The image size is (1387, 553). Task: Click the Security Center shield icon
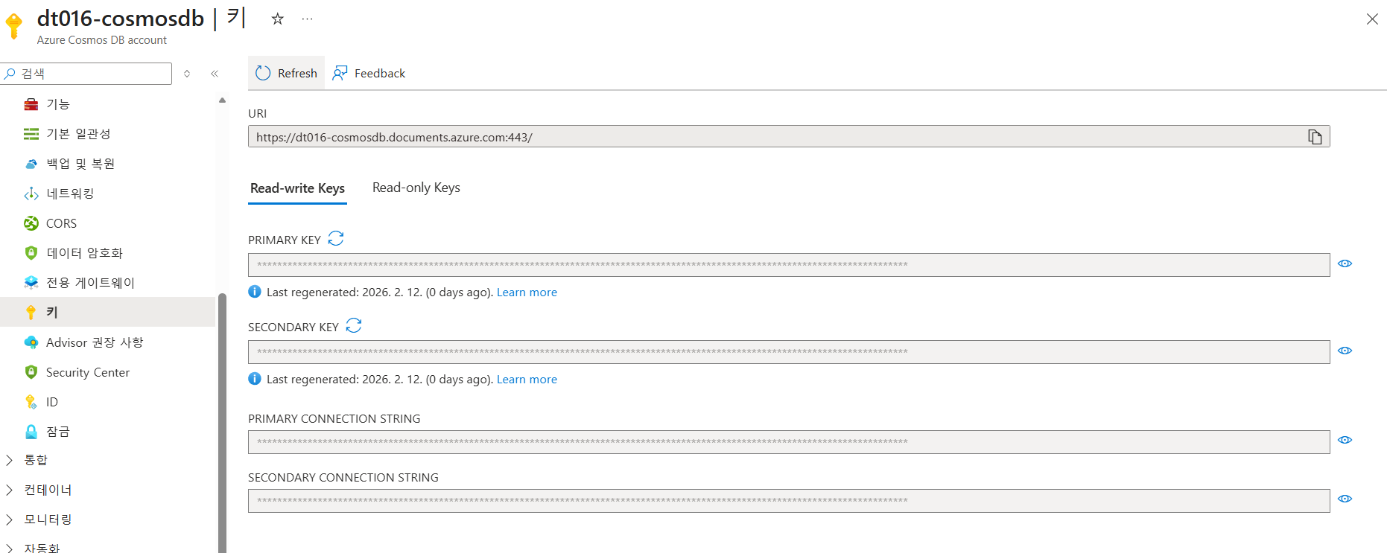point(31,372)
